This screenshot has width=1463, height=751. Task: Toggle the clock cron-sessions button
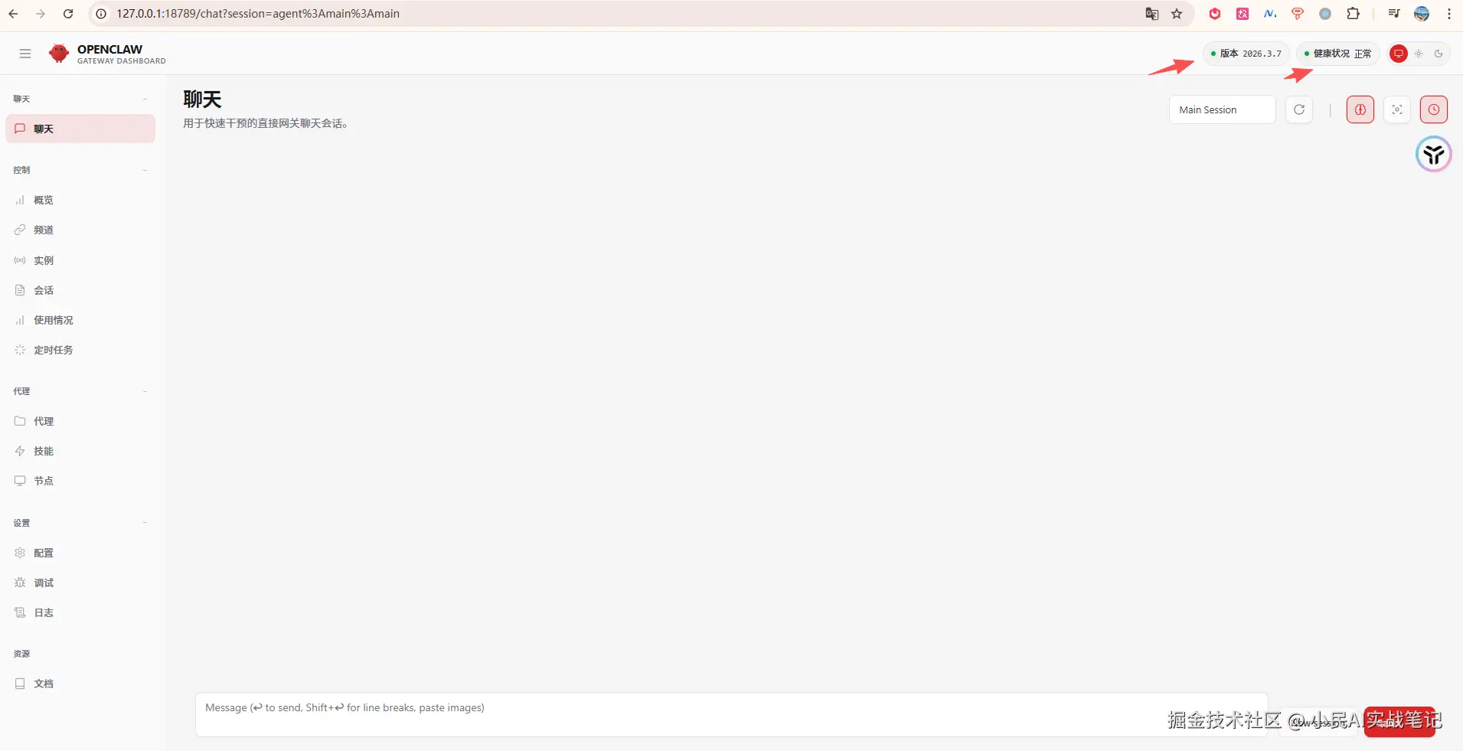(1434, 109)
